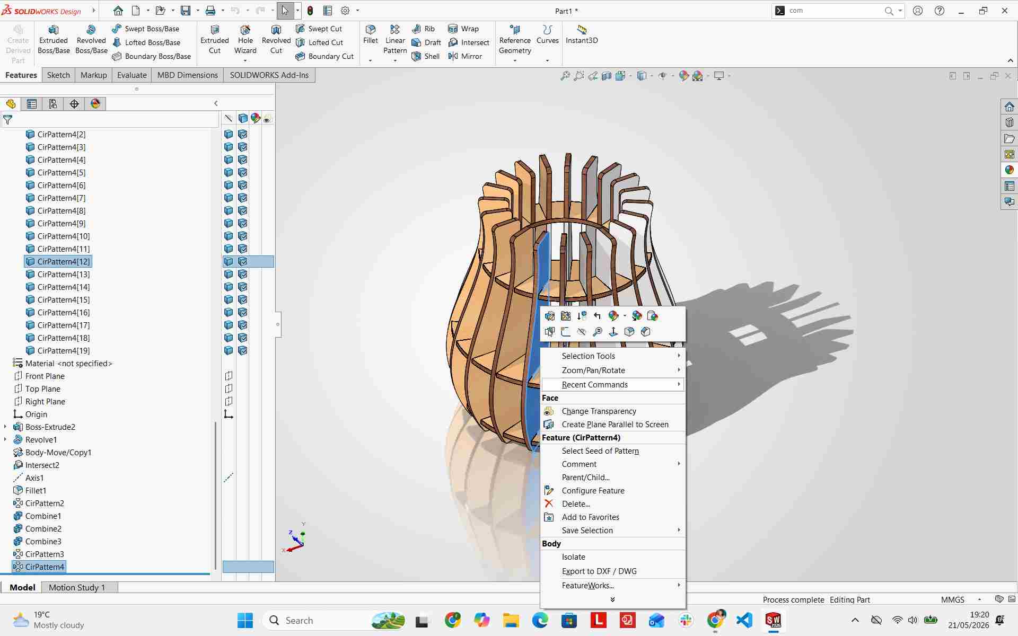Select the Revolved Boss/Base tool
This screenshot has width=1018, height=636.
coord(91,40)
